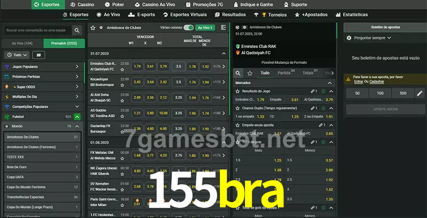Favorite the Empate anula aposta market star

pos(238,125)
